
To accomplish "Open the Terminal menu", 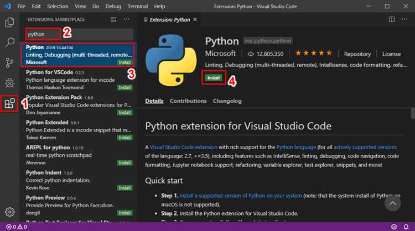I will 138,6.
